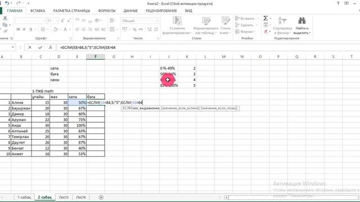The height and width of the screenshot is (202, 360).
Task: Open the Borders dropdown arrow
Action: [48, 29]
